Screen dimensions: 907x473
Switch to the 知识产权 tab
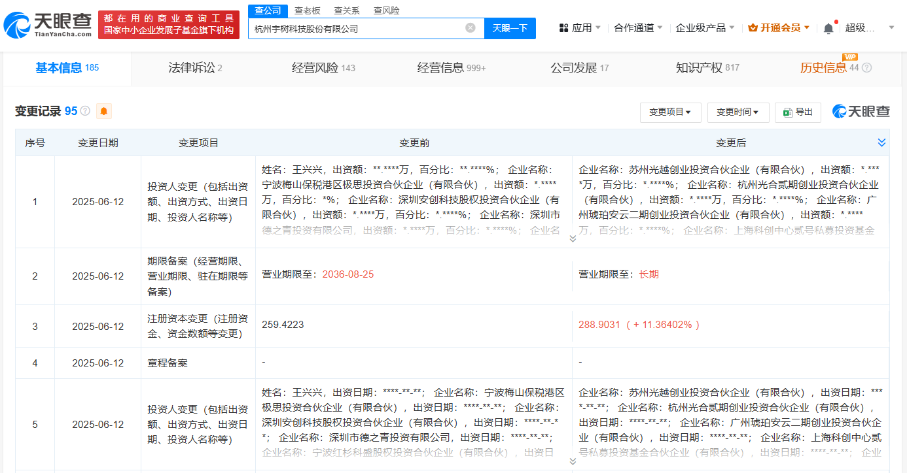point(707,68)
